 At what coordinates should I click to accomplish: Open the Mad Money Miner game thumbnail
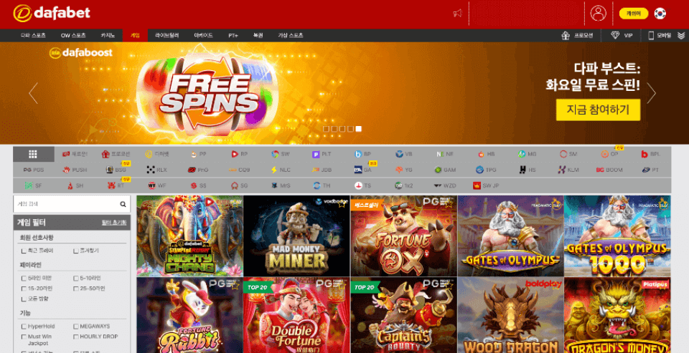[296, 236]
